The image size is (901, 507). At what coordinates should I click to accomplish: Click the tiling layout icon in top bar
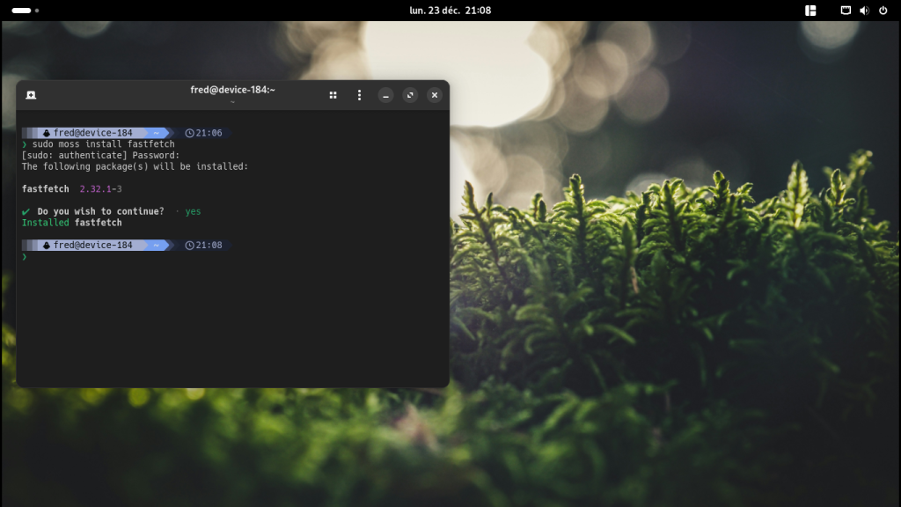coord(810,11)
